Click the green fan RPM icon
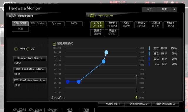188x112 pixels. 136,97
